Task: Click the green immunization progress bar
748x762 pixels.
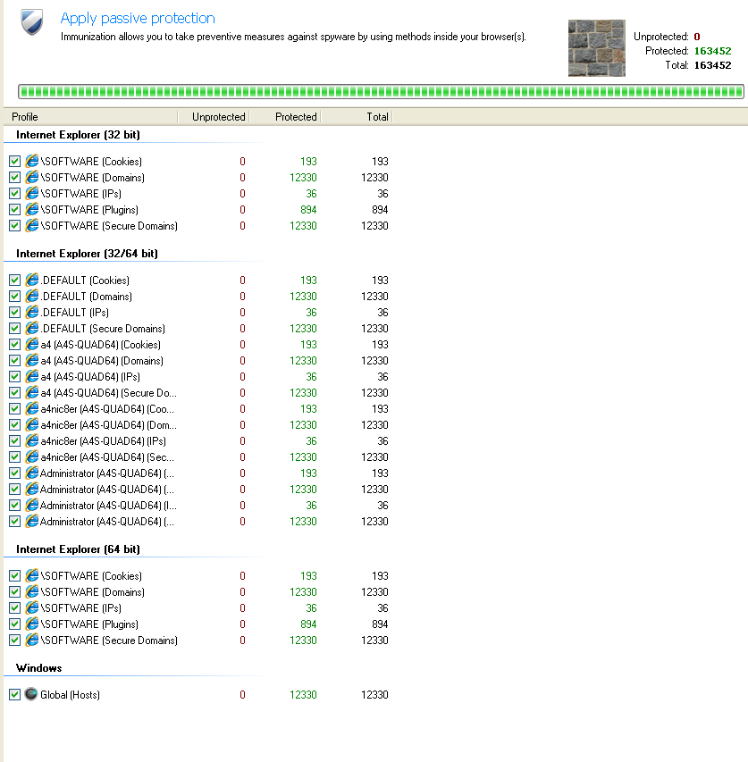Action: pyautogui.click(x=381, y=91)
